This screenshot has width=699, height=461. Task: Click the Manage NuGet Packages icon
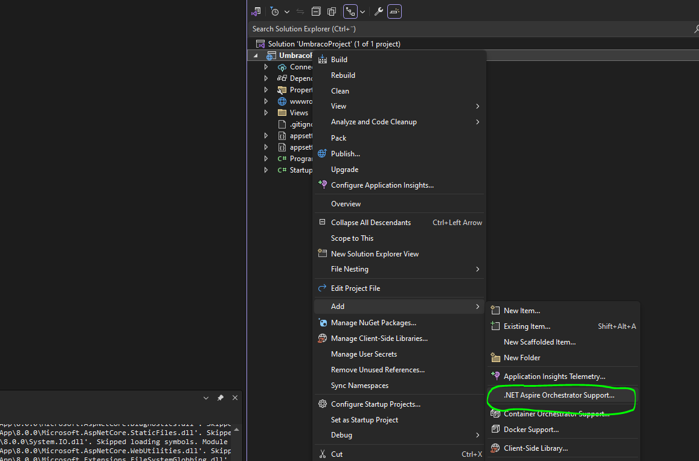[322, 323]
